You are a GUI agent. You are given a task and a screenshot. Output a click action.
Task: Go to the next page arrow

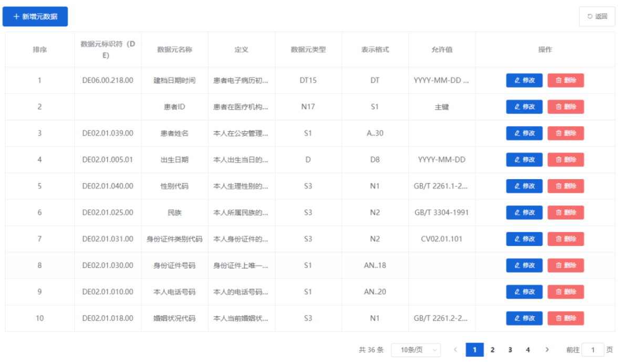coord(547,350)
